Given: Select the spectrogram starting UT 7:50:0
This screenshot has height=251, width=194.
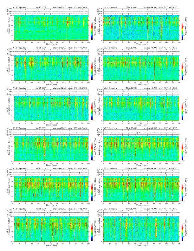Looking at the screenshot, I should 141,68.
